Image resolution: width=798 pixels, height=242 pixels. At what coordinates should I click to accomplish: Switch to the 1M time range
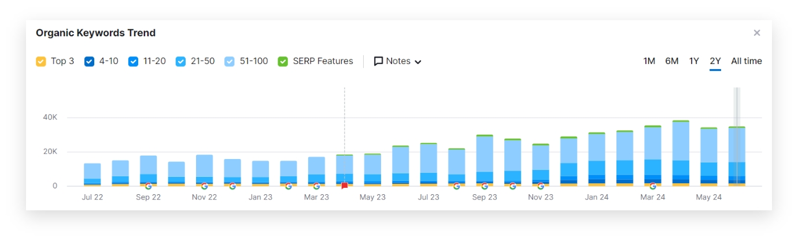pos(649,61)
